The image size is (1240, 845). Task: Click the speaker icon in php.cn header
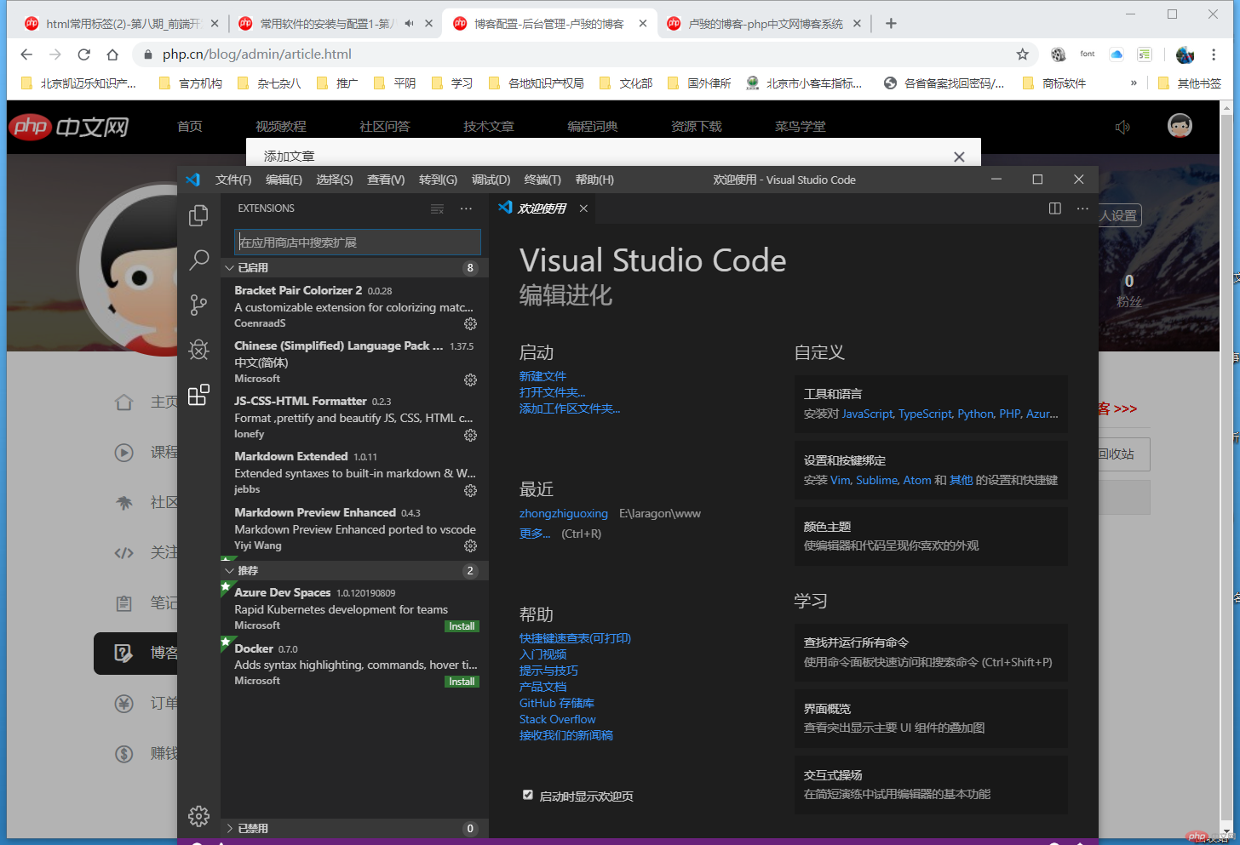(1122, 127)
